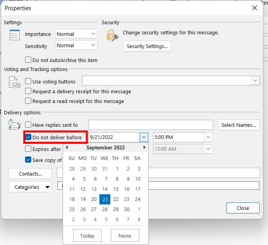Toggle Do not AutoArchive this item
The width and height of the screenshot is (268, 245).
point(28,60)
